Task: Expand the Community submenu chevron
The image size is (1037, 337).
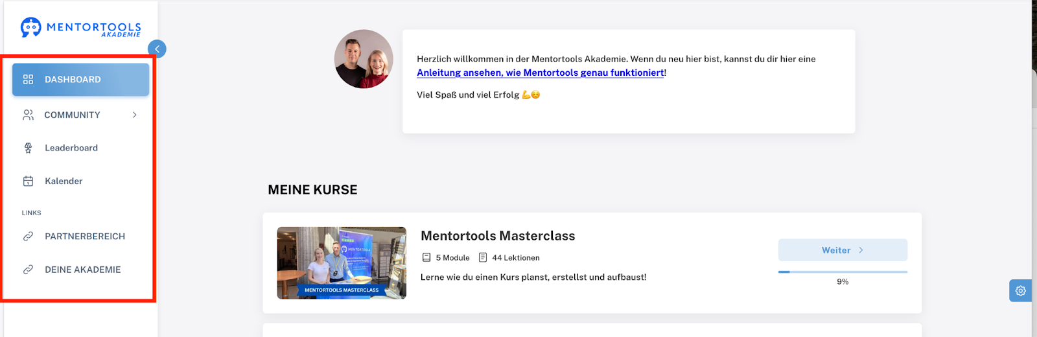Action: (x=135, y=115)
